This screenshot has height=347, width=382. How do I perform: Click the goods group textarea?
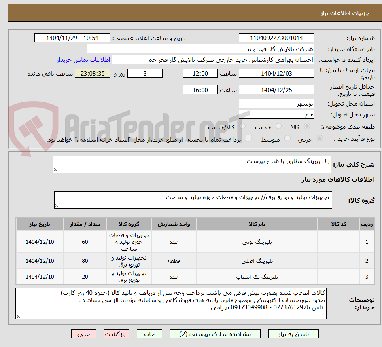(x=193, y=200)
